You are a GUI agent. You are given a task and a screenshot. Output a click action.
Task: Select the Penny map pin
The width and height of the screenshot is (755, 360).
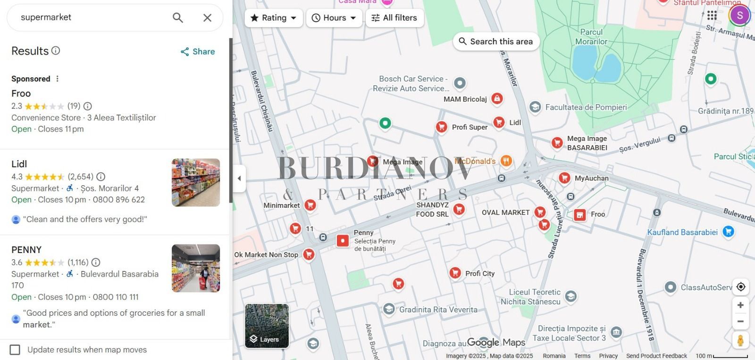point(343,241)
